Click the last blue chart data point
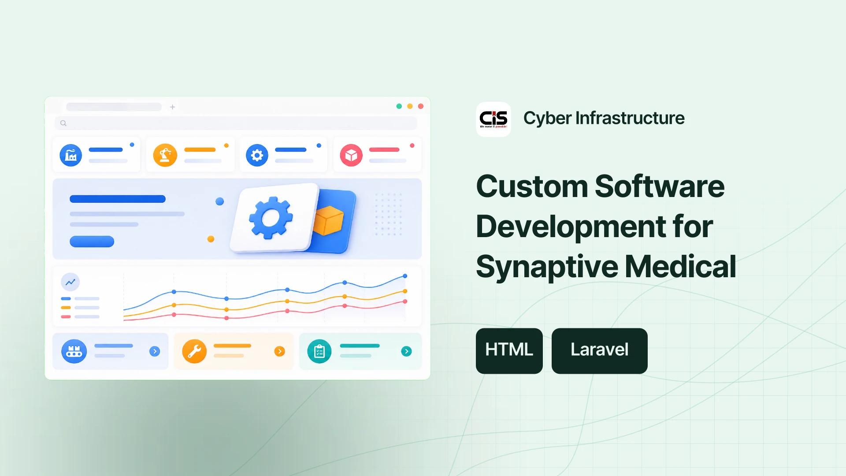 click(405, 276)
